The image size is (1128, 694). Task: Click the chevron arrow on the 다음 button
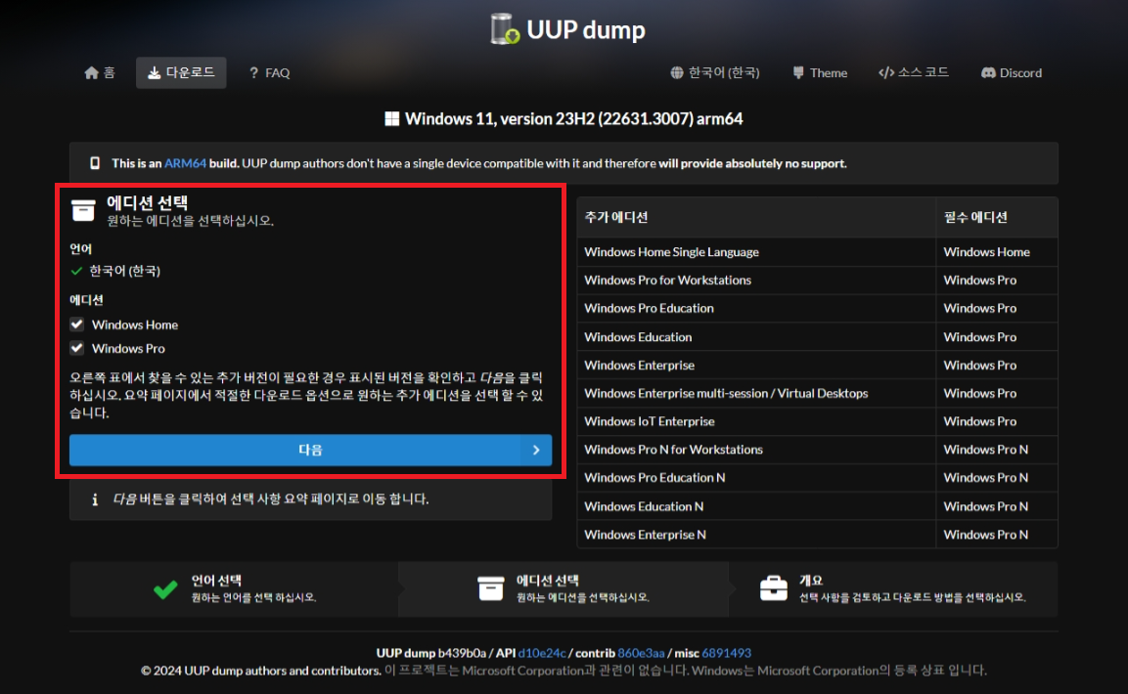click(536, 450)
